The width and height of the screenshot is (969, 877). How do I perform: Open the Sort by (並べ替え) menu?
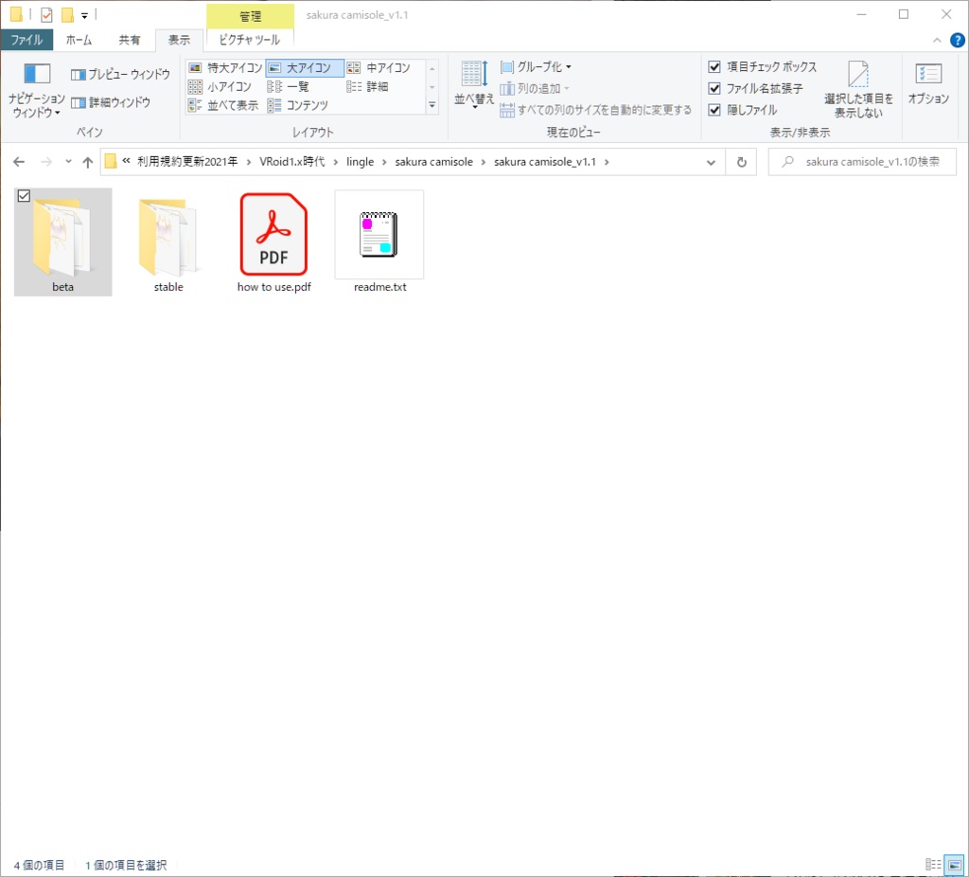click(x=474, y=85)
